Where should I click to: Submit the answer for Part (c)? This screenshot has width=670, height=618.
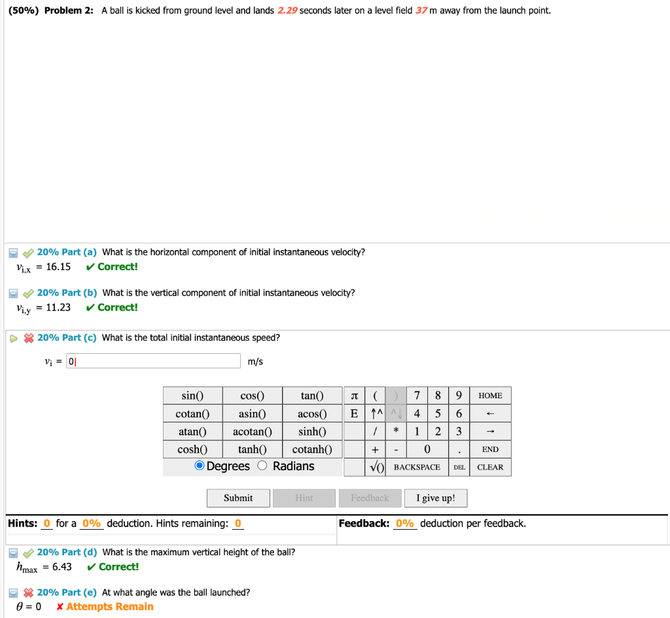click(x=238, y=498)
